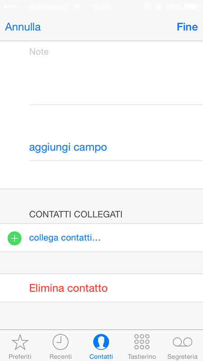Tap the alarm clock status icon
Viewport: 203px width, 361px height.
[159, 7]
